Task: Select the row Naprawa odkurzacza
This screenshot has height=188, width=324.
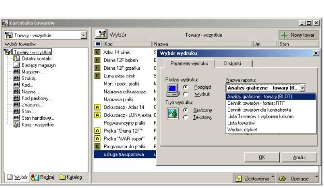Action: (x=125, y=91)
